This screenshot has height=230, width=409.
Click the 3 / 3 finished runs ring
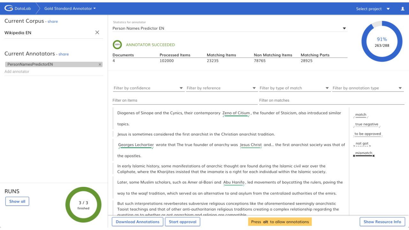coord(83,205)
